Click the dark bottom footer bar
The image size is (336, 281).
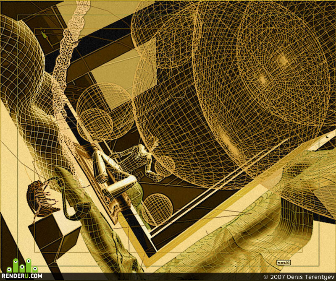coord(168,277)
